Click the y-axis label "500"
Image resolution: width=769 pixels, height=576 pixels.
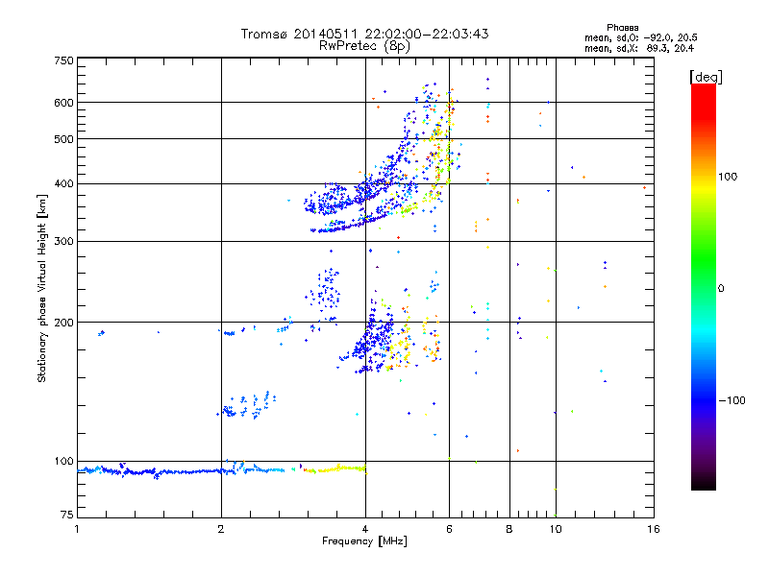coord(63,139)
